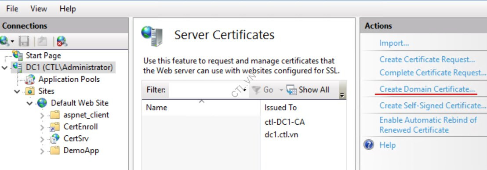Click the Up folder toolbar icon

[43, 41]
